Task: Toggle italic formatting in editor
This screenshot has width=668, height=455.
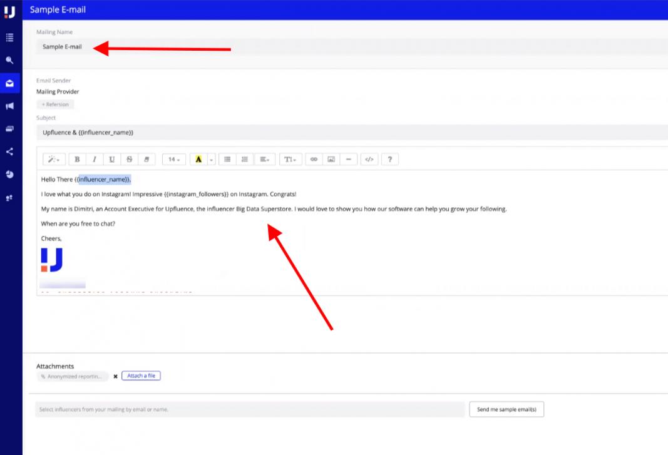Action: [94, 160]
